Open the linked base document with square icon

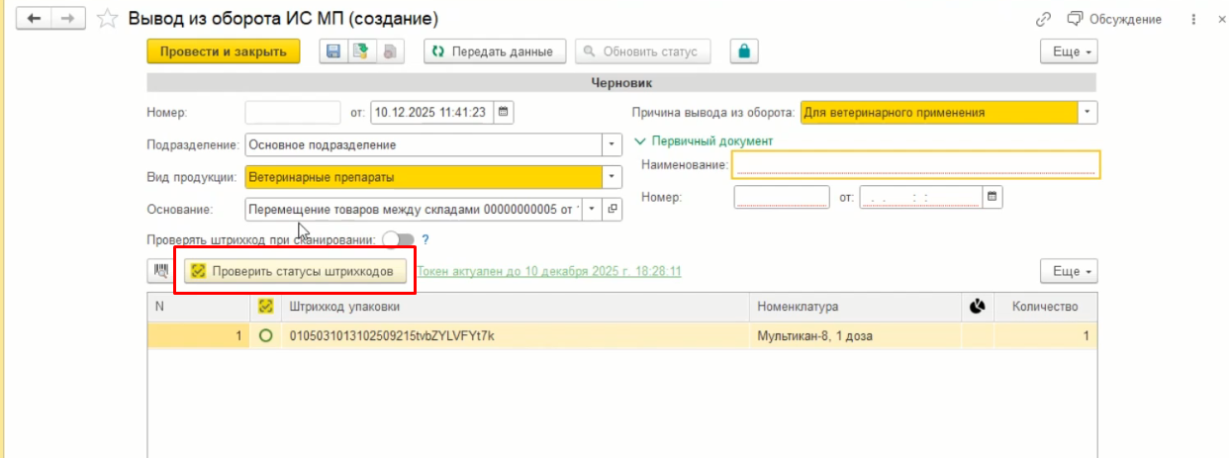click(613, 209)
